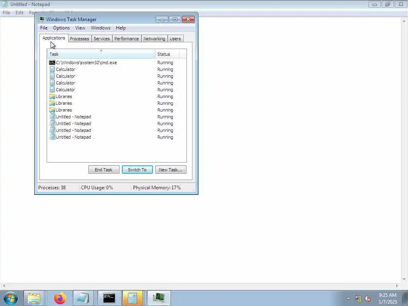Open the Task Manager File menu
The image size is (408, 306).
[x=44, y=28]
